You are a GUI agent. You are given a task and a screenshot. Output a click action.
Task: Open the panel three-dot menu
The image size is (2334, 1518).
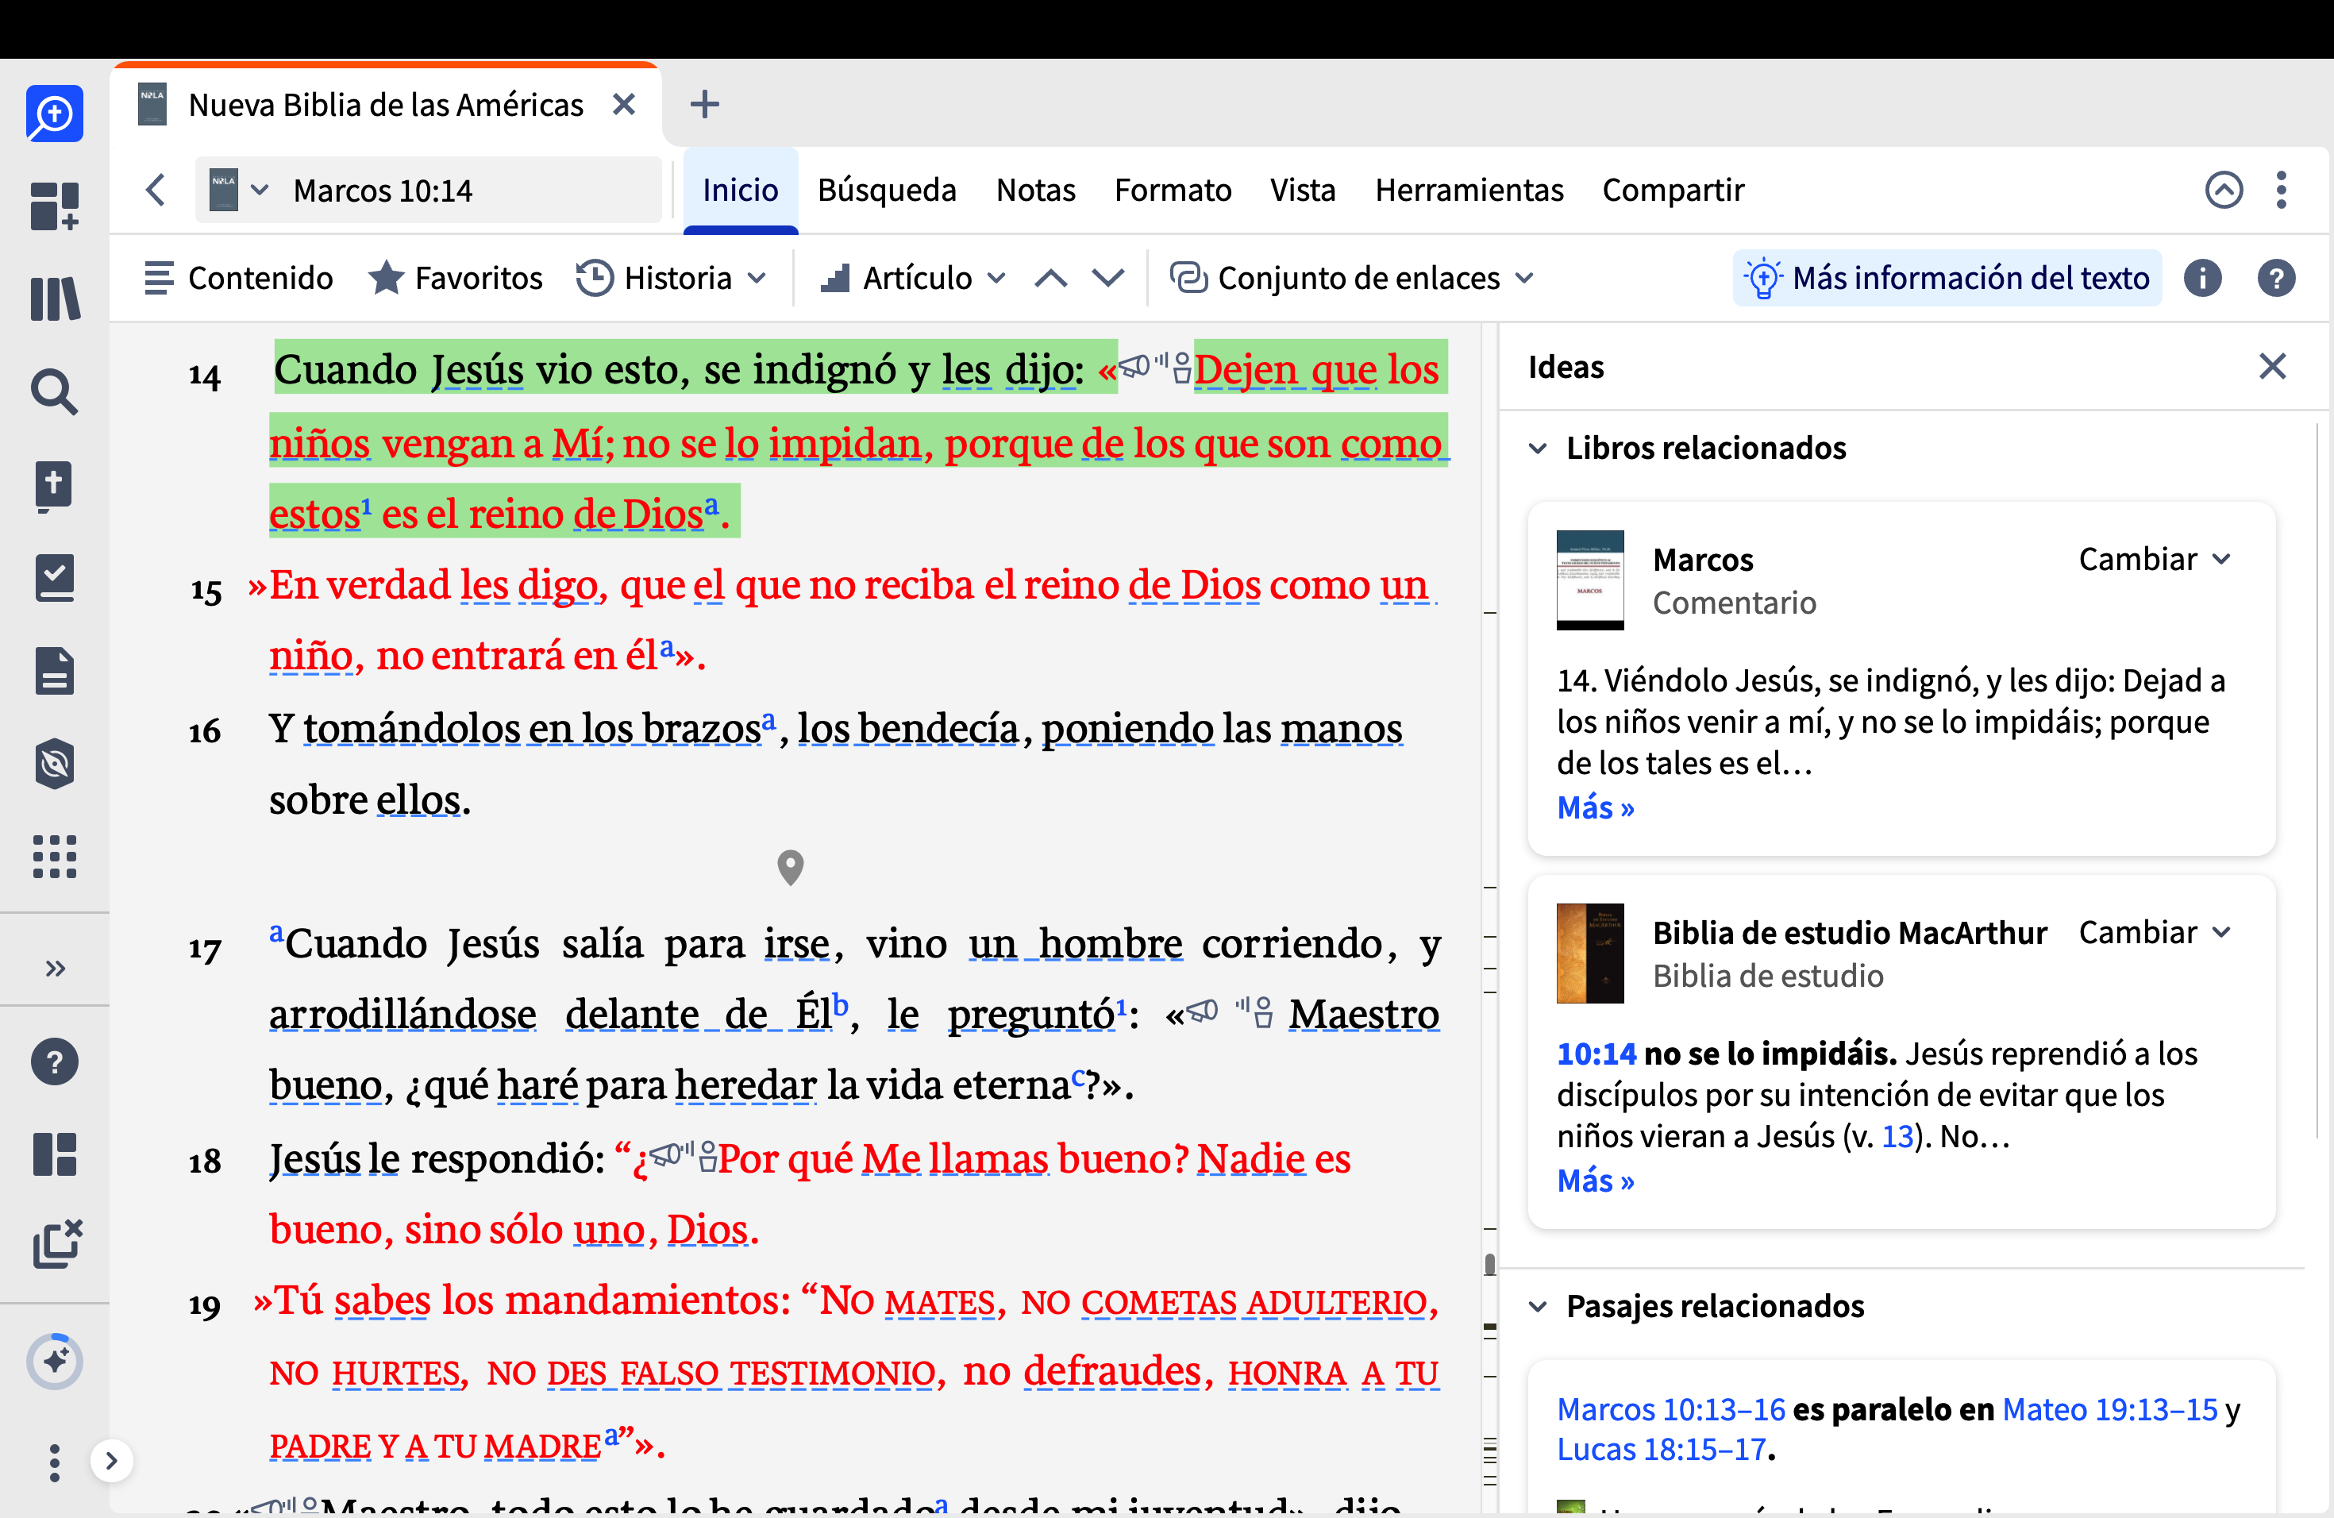(x=2281, y=191)
